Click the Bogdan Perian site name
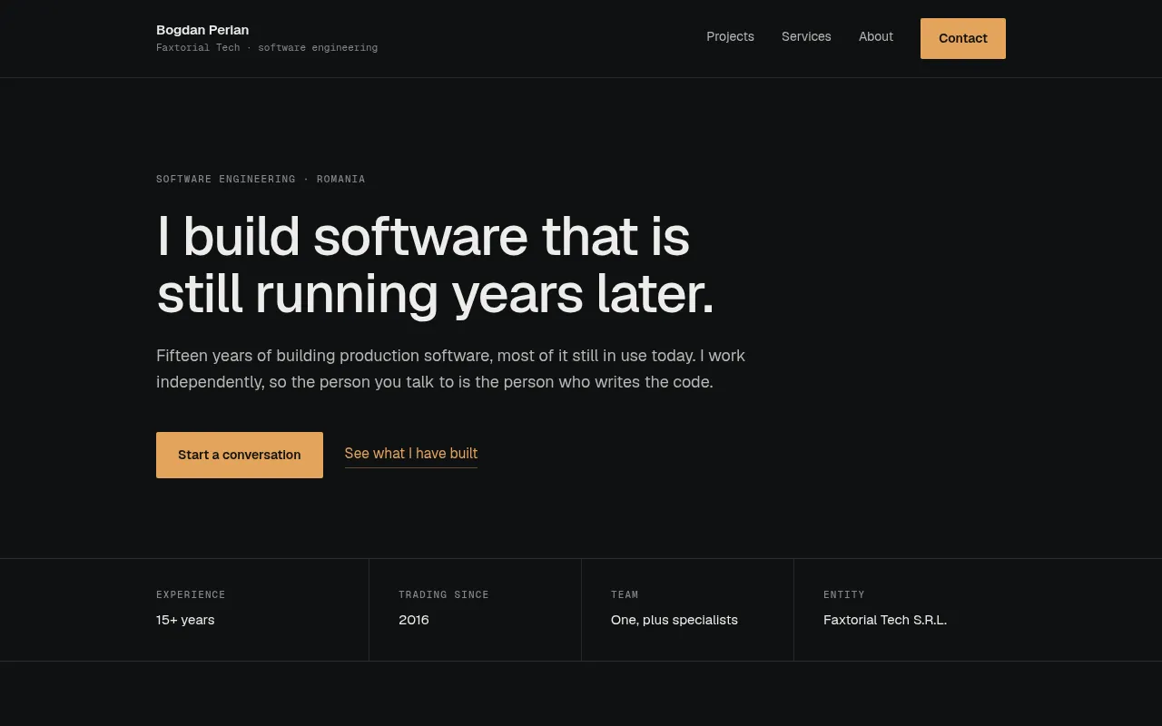 202,30
